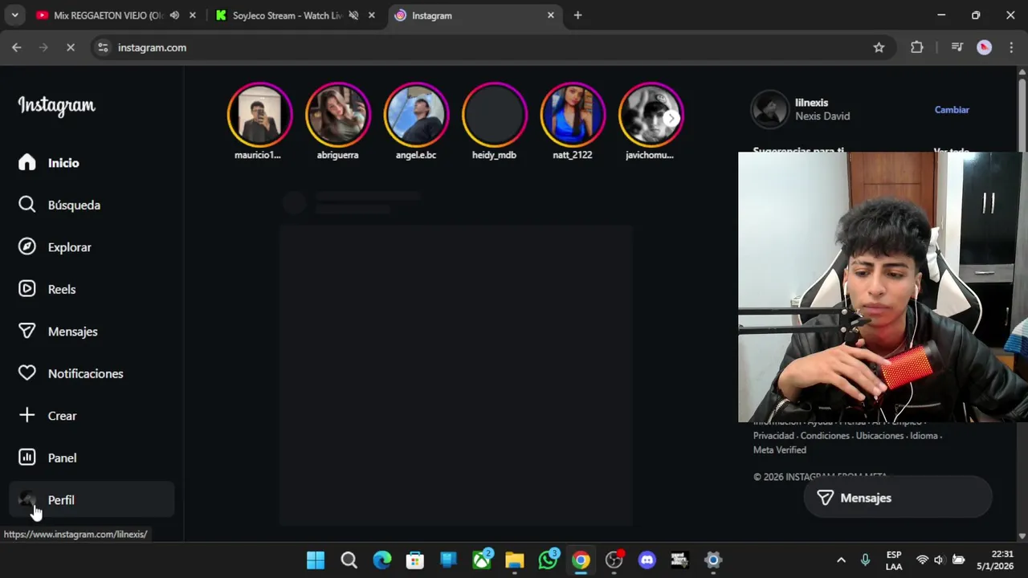Open the tab search dropdown
1028x578 pixels.
pyautogui.click(x=14, y=15)
